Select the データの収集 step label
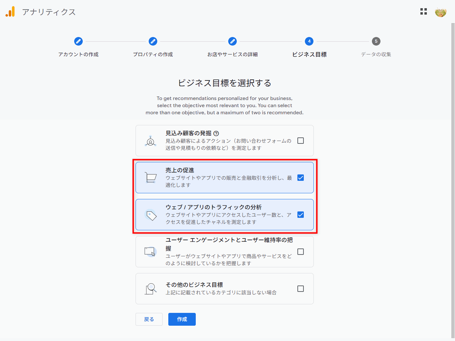This screenshot has width=455, height=341. click(376, 54)
